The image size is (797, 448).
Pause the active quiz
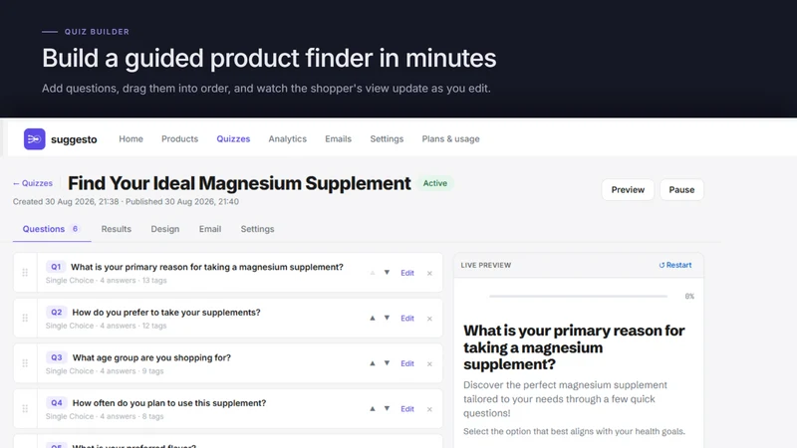pyautogui.click(x=681, y=189)
